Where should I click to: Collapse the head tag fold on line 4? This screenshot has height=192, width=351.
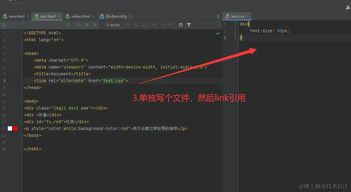click(x=22, y=54)
